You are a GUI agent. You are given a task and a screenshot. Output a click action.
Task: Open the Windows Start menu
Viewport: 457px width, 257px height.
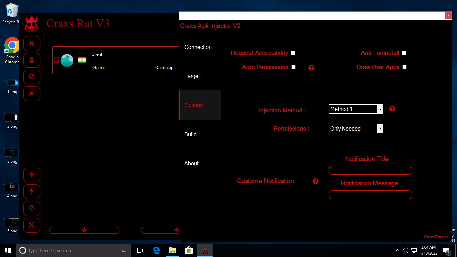click(x=8, y=250)
